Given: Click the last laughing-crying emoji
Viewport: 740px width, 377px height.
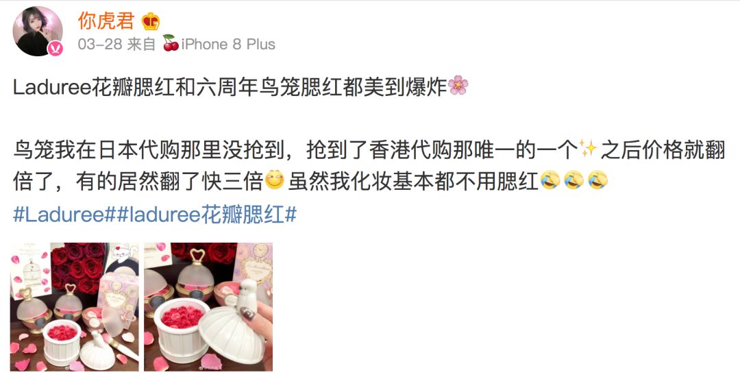Looking at the screenshot, I should tap(598, 181).
